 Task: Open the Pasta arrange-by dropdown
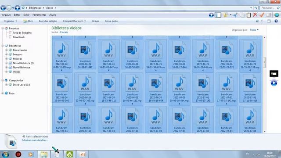point(254,30)
